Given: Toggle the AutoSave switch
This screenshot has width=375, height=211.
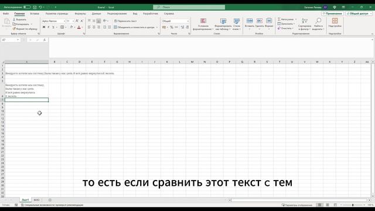Looking at the screenshot, I should point(27,7).
